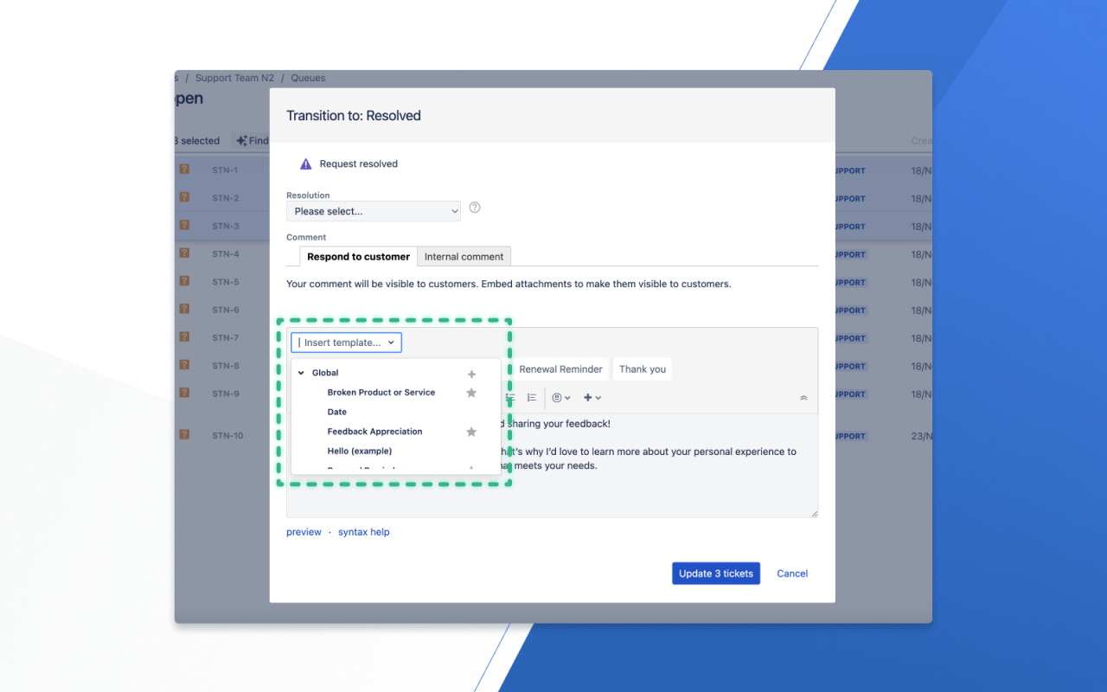Open the emoji picker dropdown

pos(561,398)
